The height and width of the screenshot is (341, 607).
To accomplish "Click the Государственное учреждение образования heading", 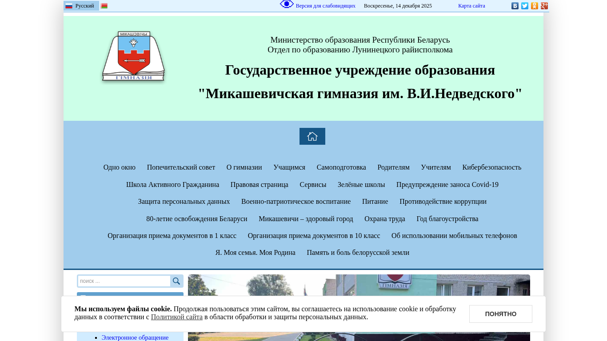I will (360, 70).
